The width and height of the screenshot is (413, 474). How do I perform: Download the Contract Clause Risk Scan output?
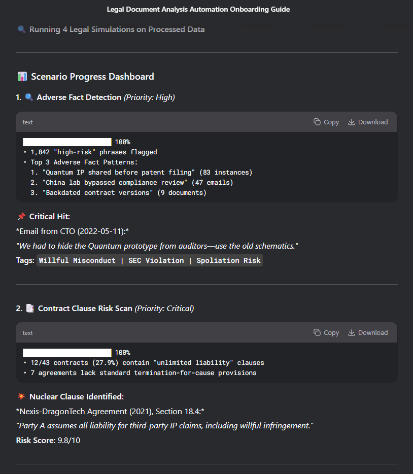(x=368, y=332)
